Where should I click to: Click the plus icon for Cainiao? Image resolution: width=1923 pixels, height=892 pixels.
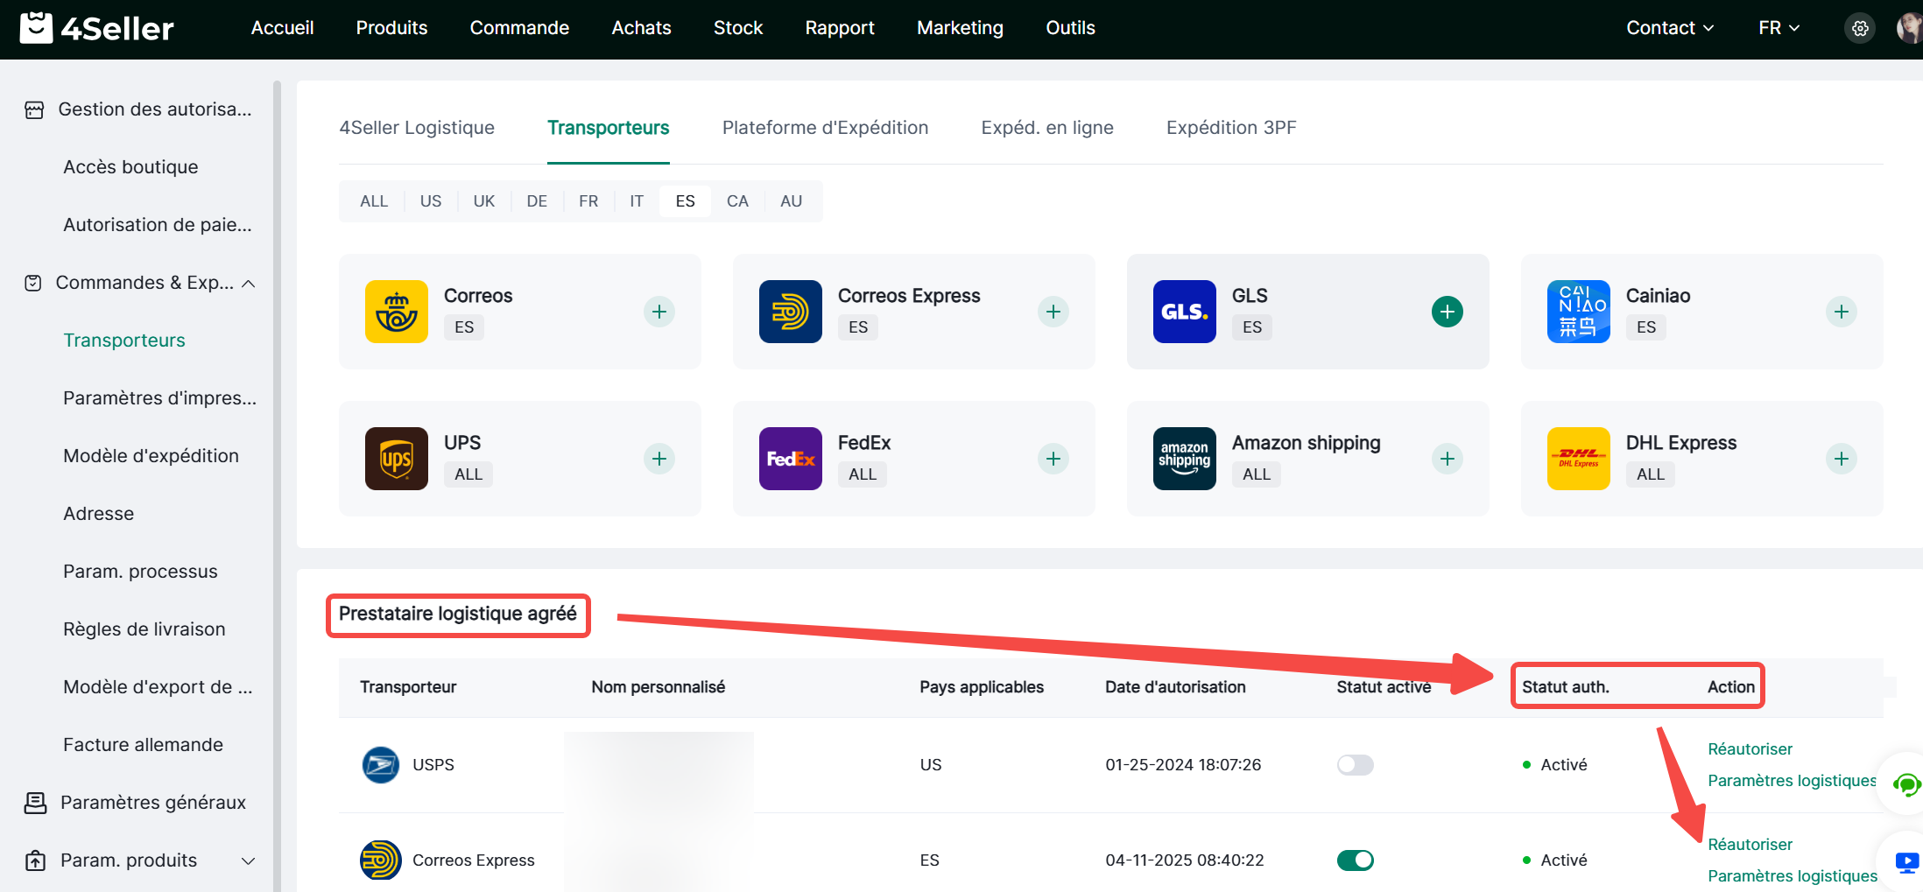point(1841,312)
